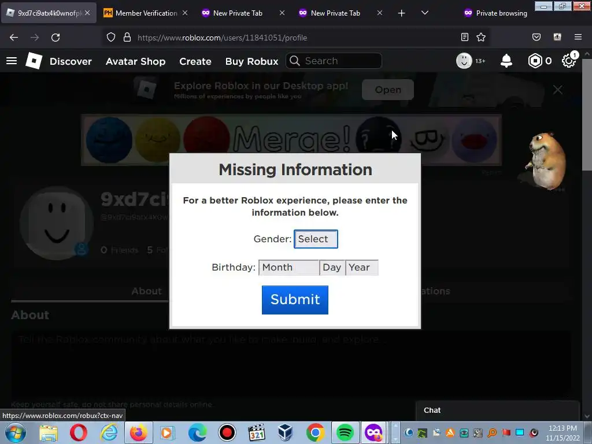Open Avatar Shop in navbar
Image resolution: width=592 pixels, height=444 pixels.
tap(135, 61)
